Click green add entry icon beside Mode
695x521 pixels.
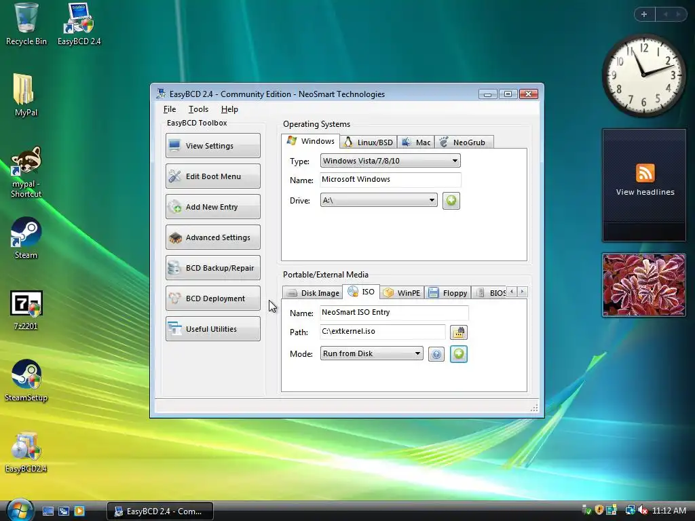pos(458,354)
